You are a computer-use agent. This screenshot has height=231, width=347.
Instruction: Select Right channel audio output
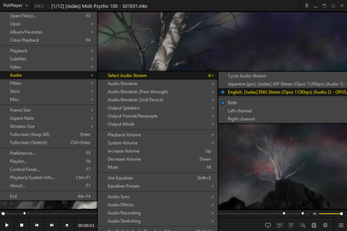tap(282, 119)
